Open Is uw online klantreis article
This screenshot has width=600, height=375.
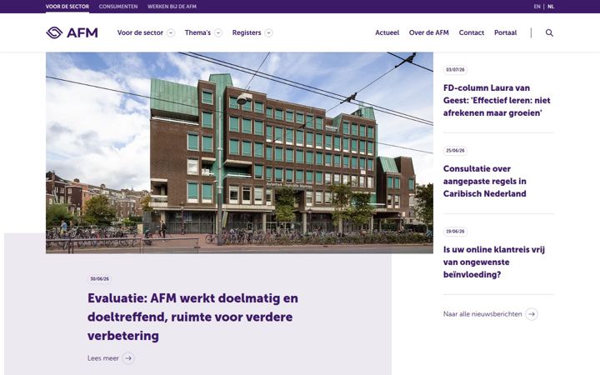point(493,262)
